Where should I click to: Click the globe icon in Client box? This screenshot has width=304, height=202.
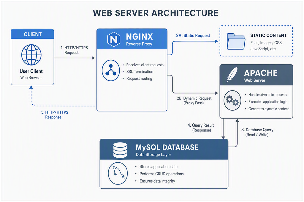(x=31, y=55)
